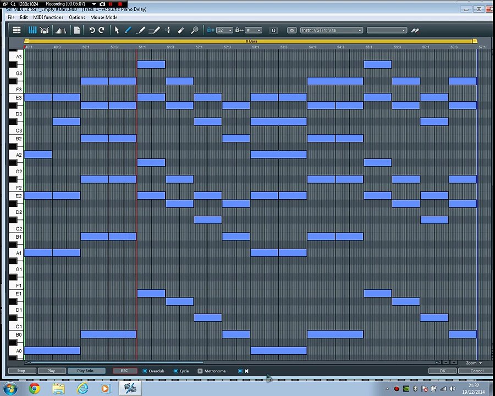Toggle the Overdub checkbox
495x396 pixels.
[145, 371]
